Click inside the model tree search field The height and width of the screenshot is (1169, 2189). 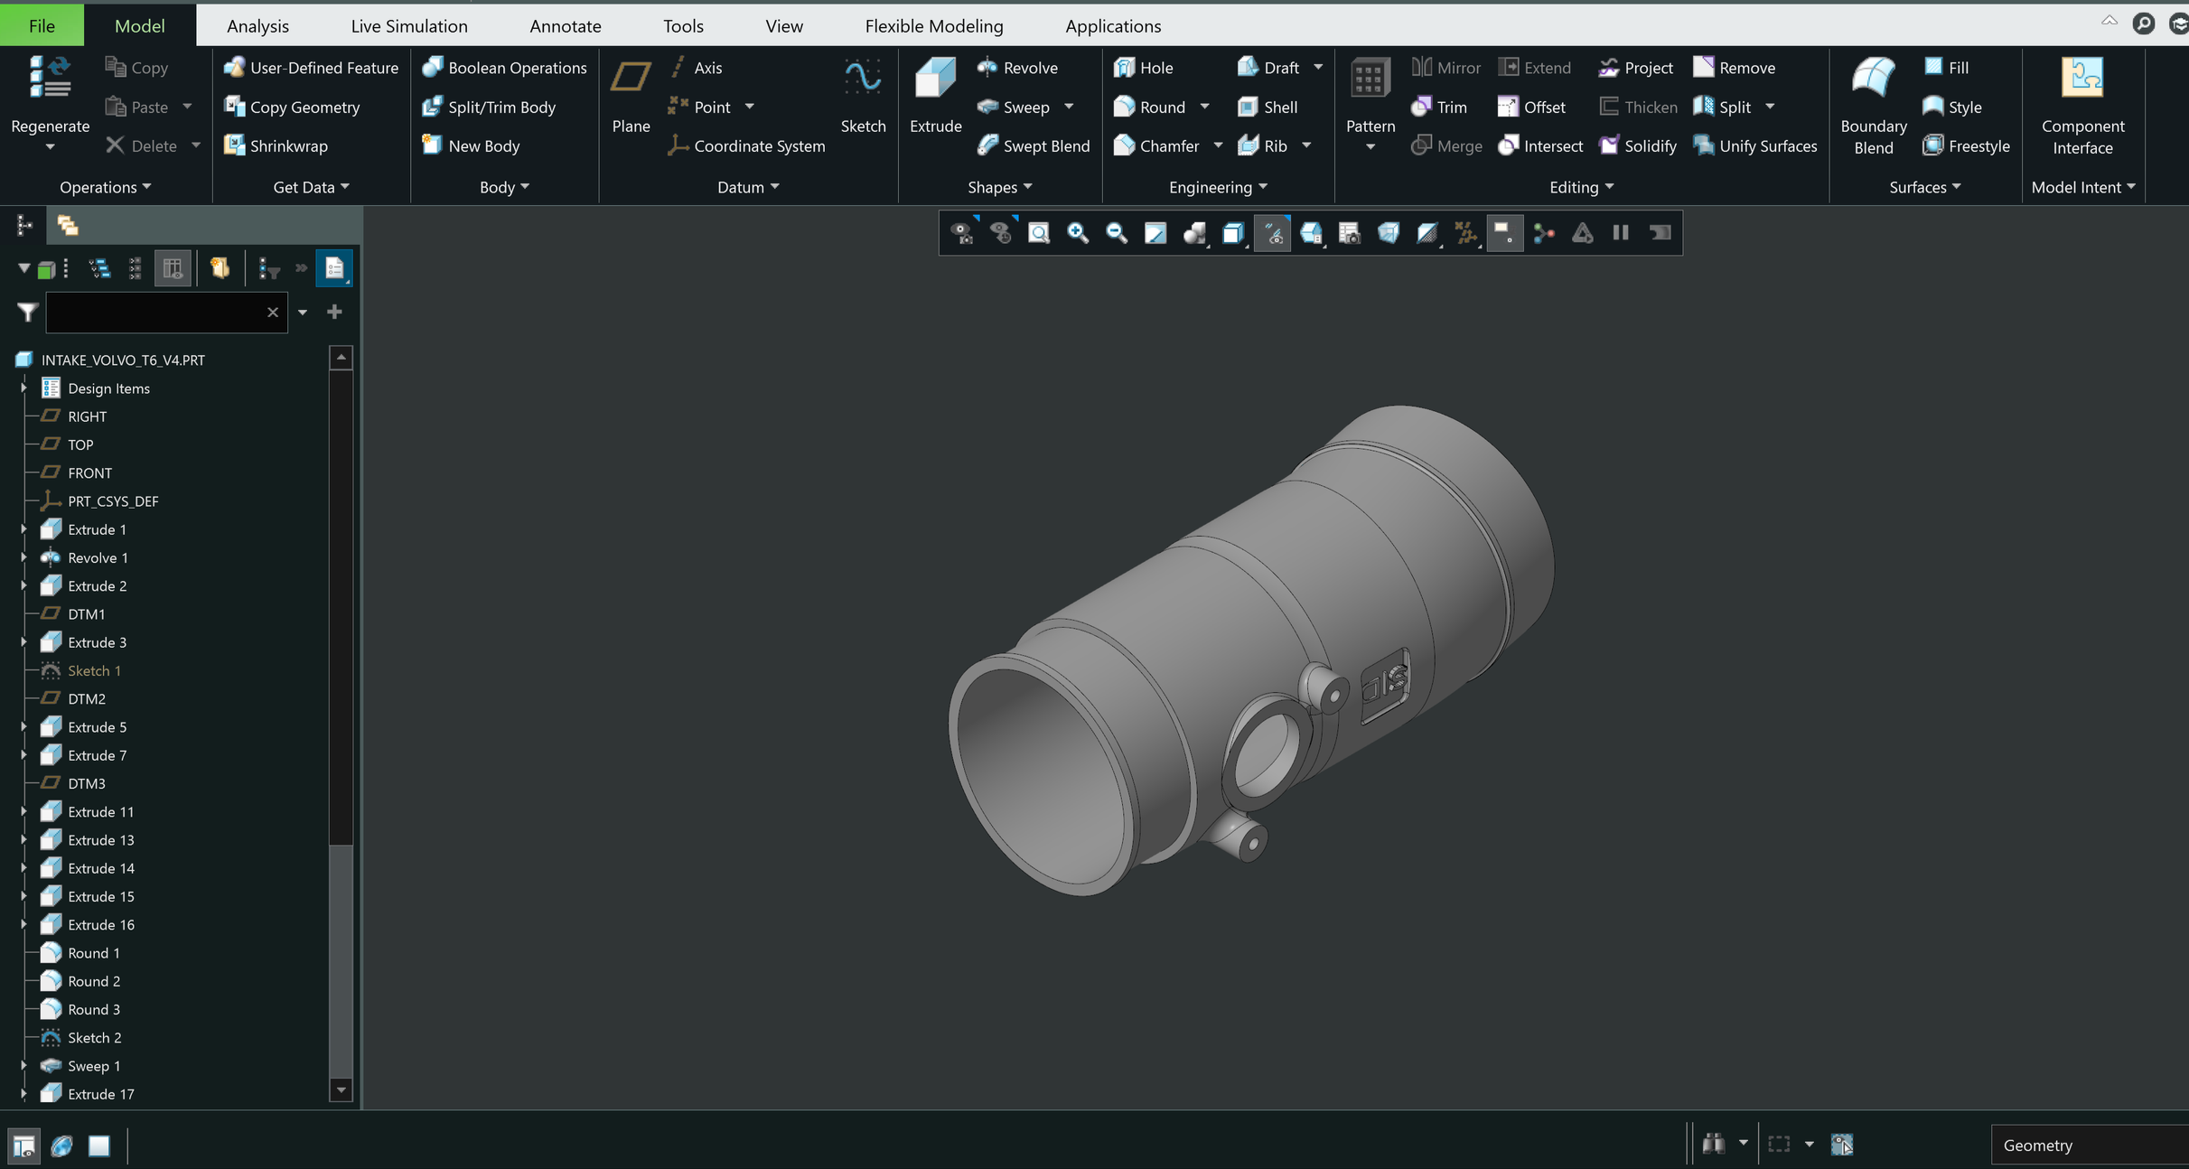[x=154, y=312]
